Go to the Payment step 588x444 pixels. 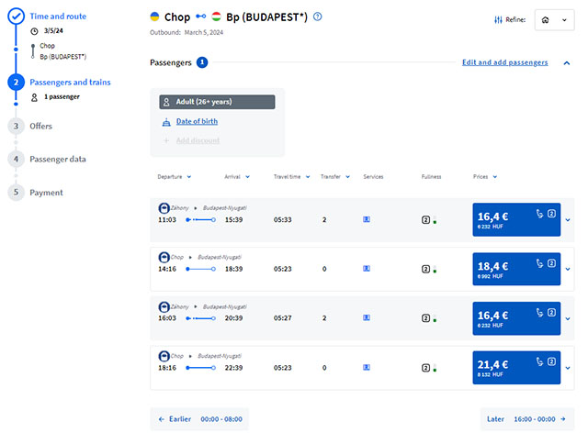click(x=46, y=193)
